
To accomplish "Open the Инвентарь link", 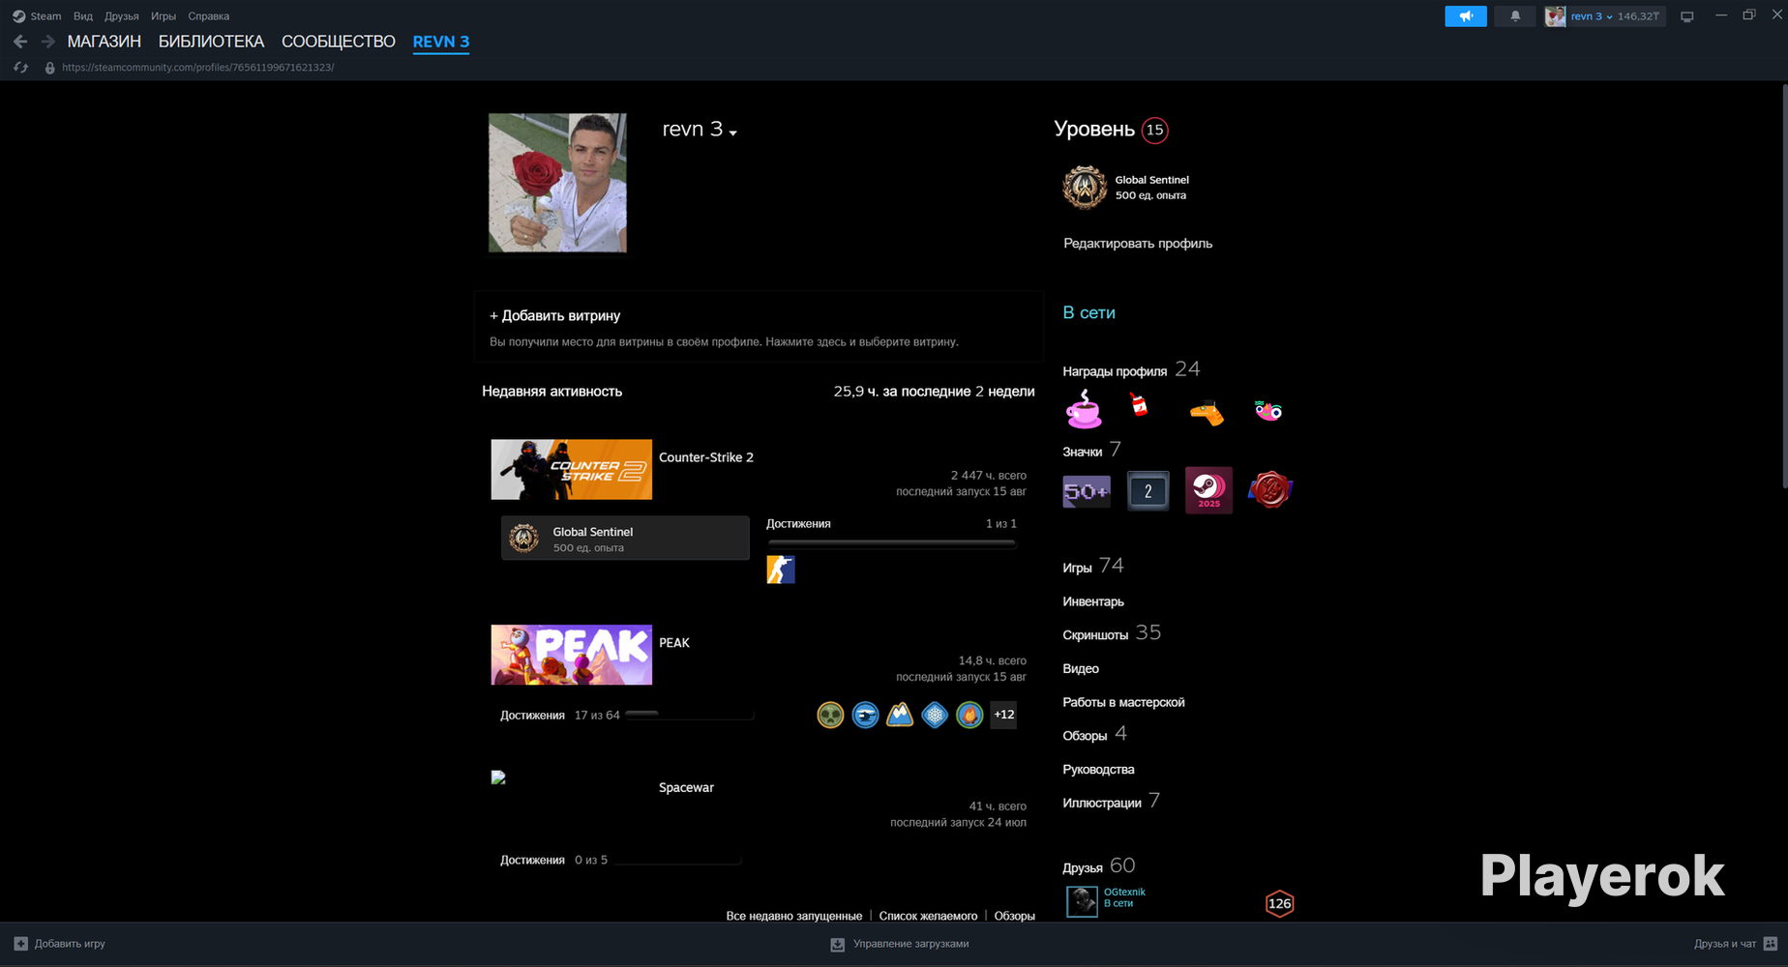I will coord(1093,601).
